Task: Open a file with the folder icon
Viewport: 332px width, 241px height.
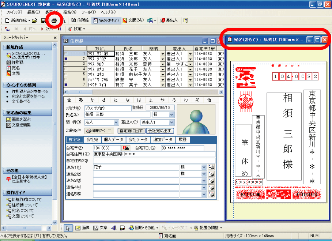Action: (x=35, y=20)
